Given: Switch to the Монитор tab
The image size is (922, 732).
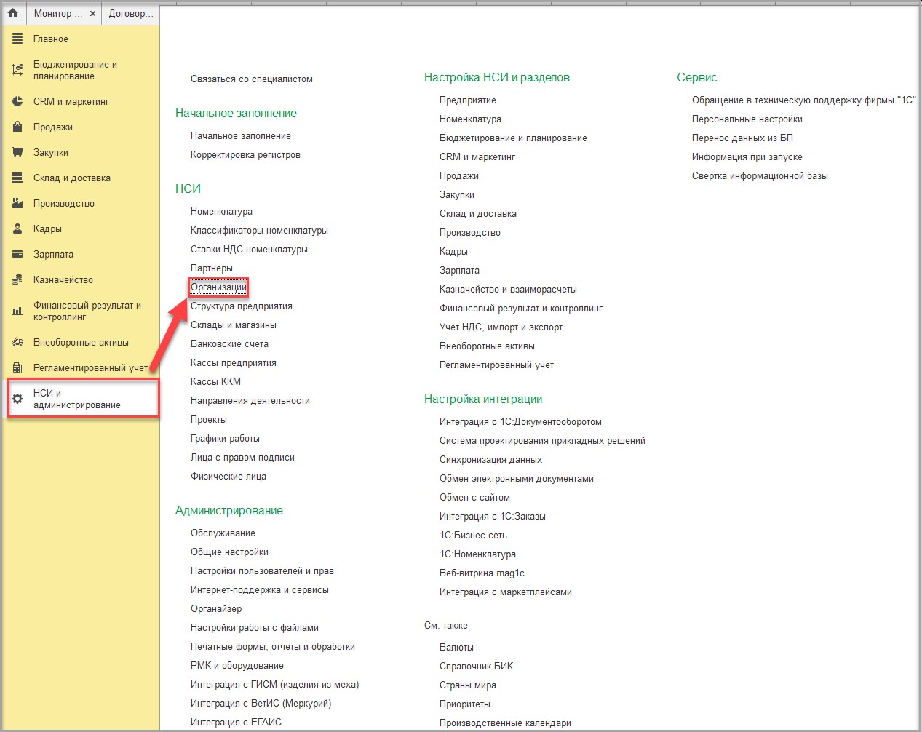Looking at the screenshot, I should click(x=58, y=13).
